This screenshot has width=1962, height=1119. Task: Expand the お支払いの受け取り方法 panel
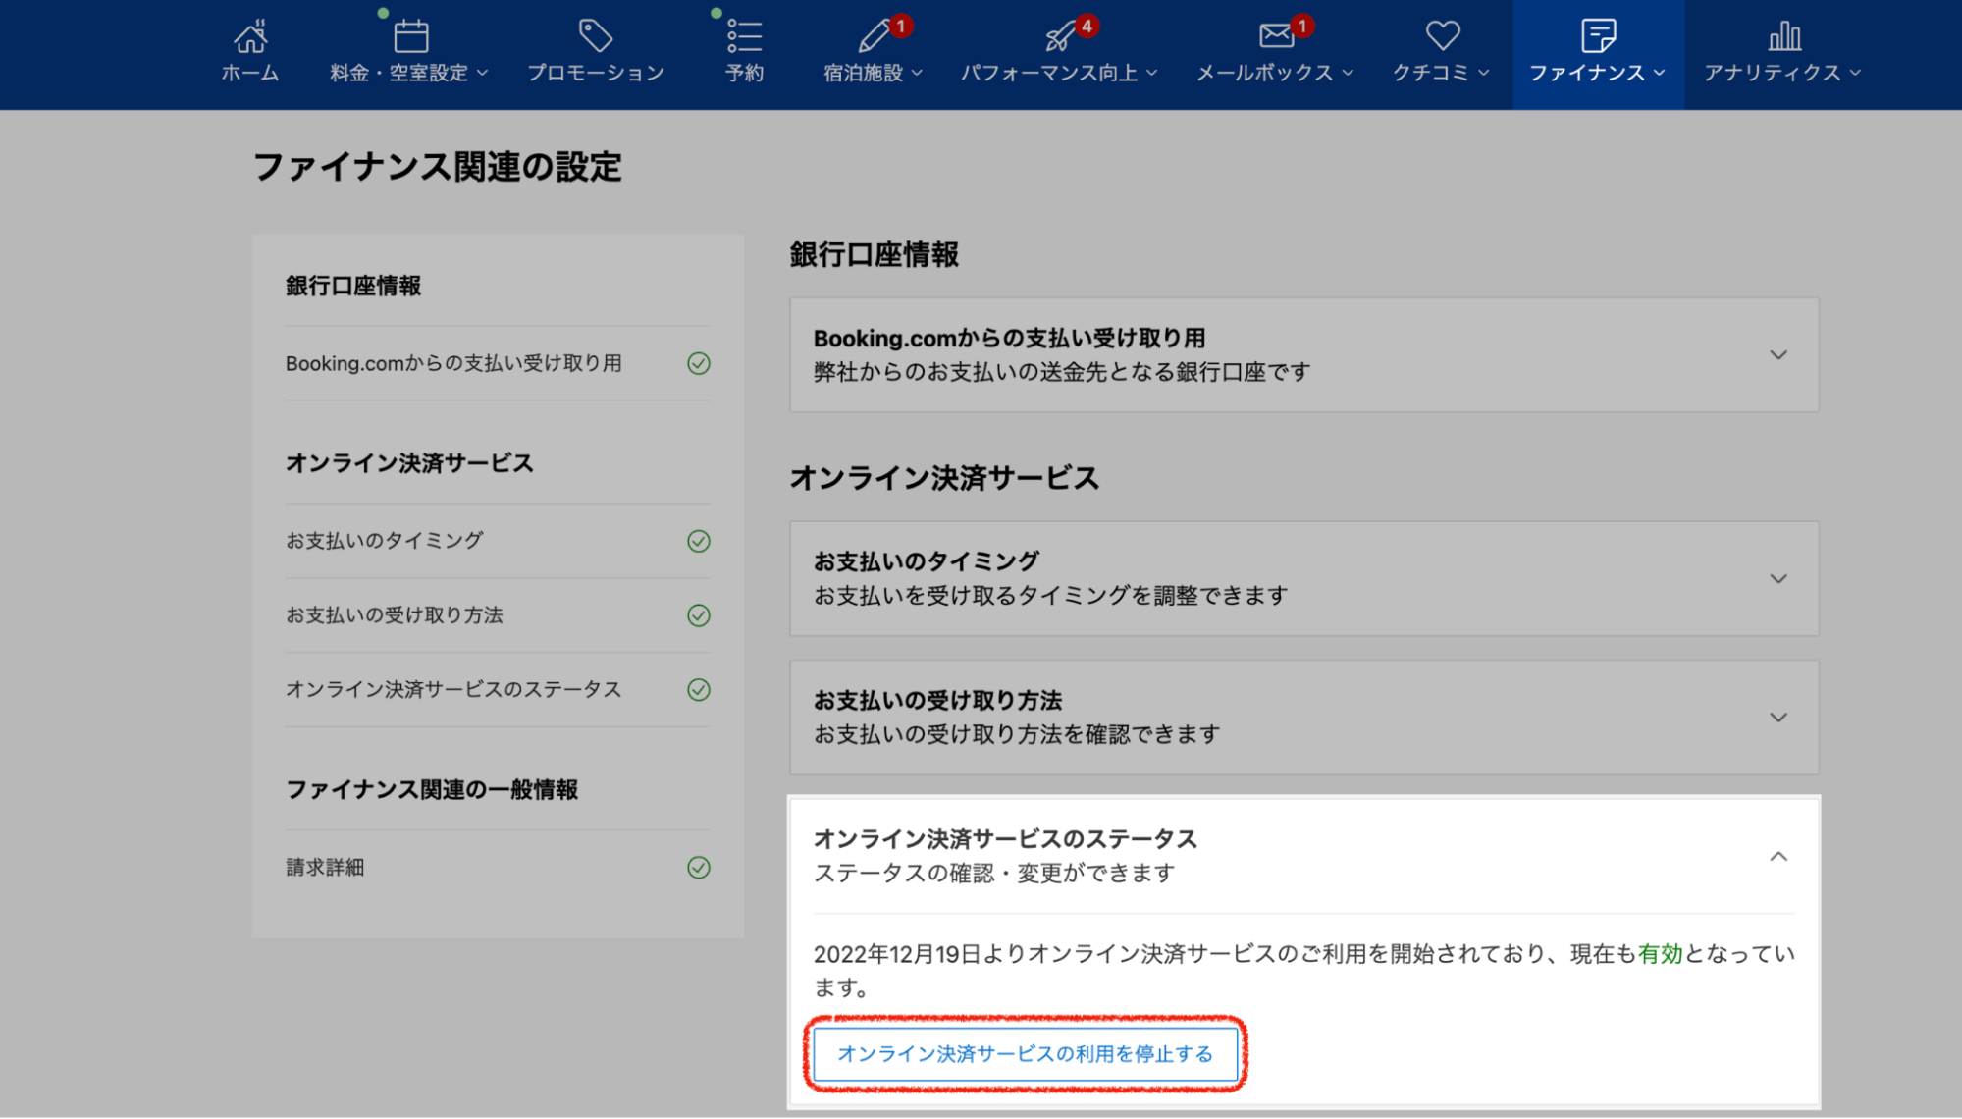1777,718
